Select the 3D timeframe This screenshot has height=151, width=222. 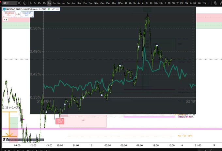click(169, 3)
